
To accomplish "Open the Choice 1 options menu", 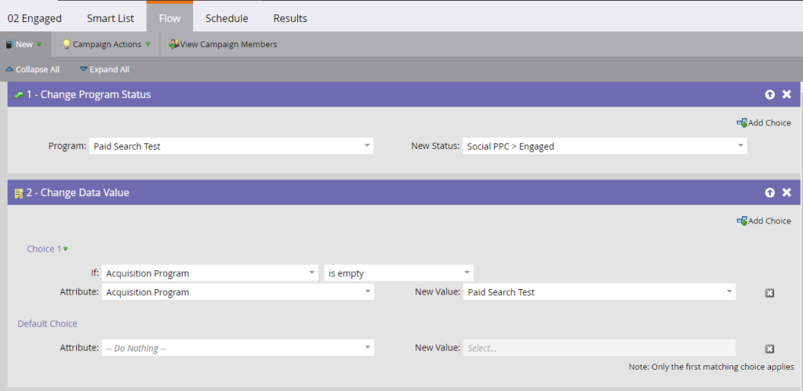I will 48,249.
